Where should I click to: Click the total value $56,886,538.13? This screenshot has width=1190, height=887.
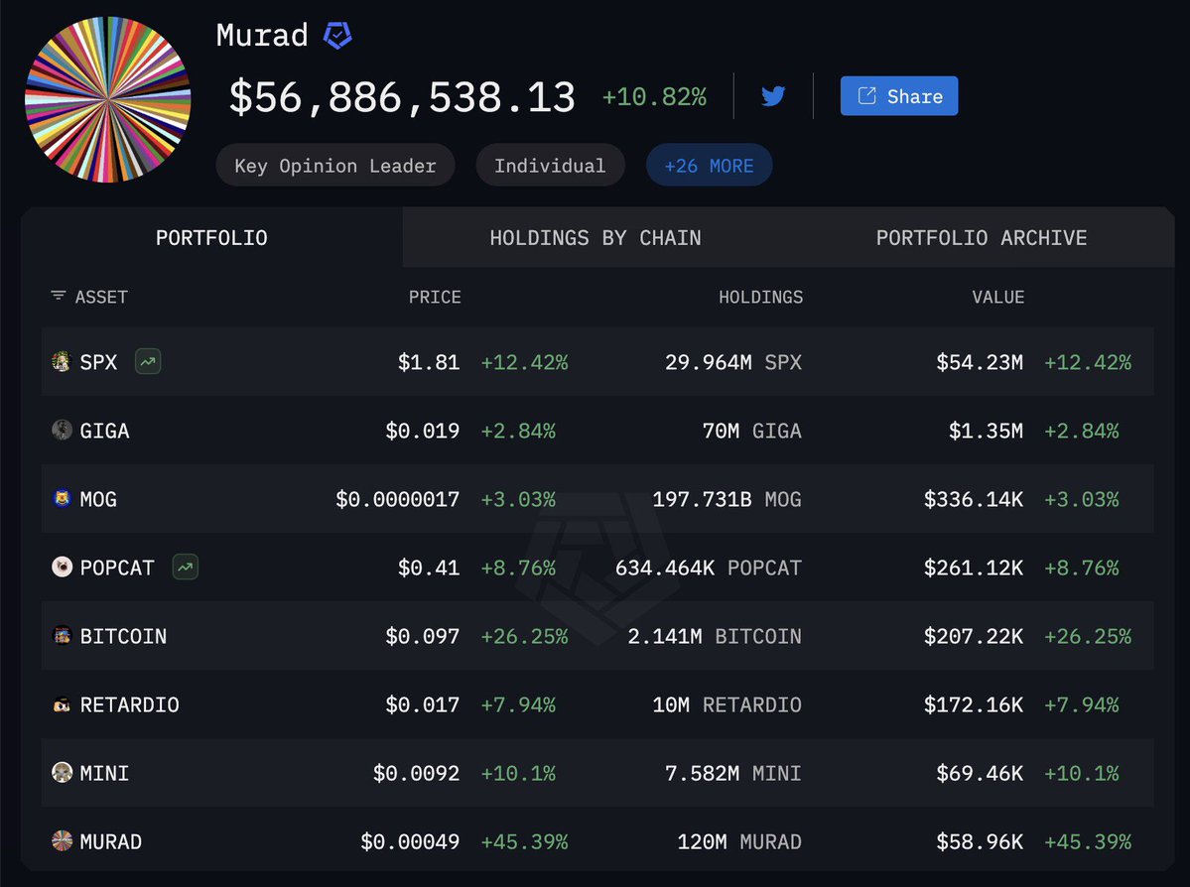pos(402,97)
